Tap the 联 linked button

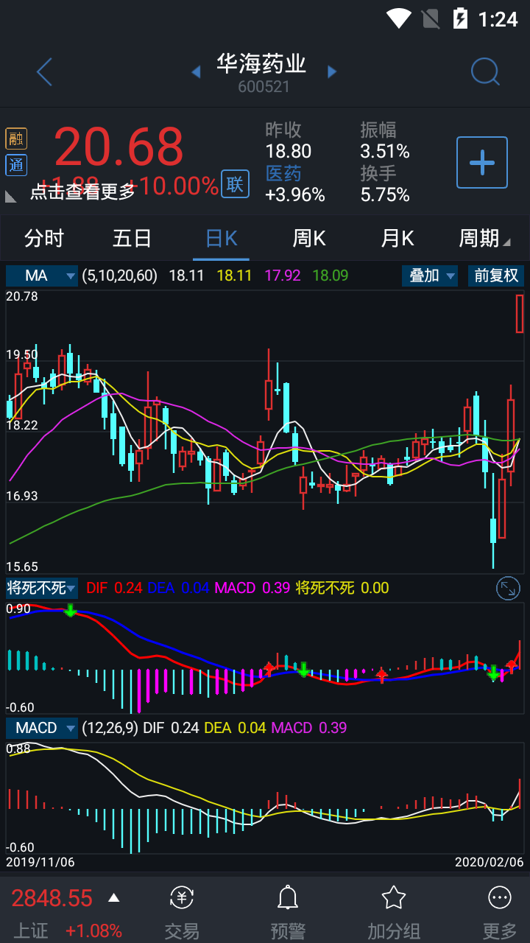click(235, 184)
